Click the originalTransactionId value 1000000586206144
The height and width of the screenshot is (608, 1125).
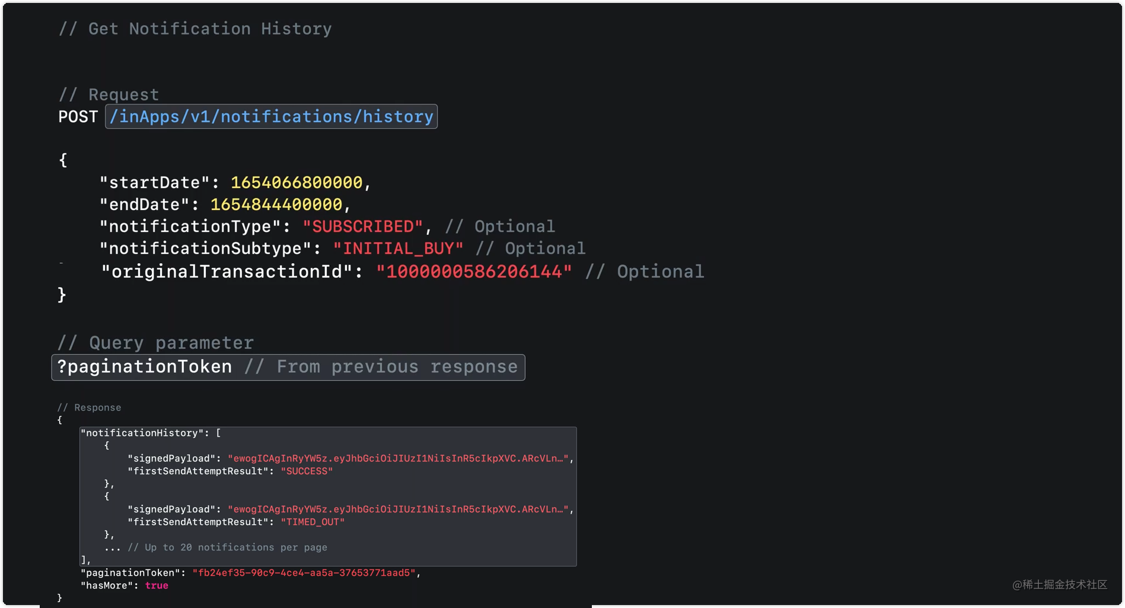(x=474, y=271)
